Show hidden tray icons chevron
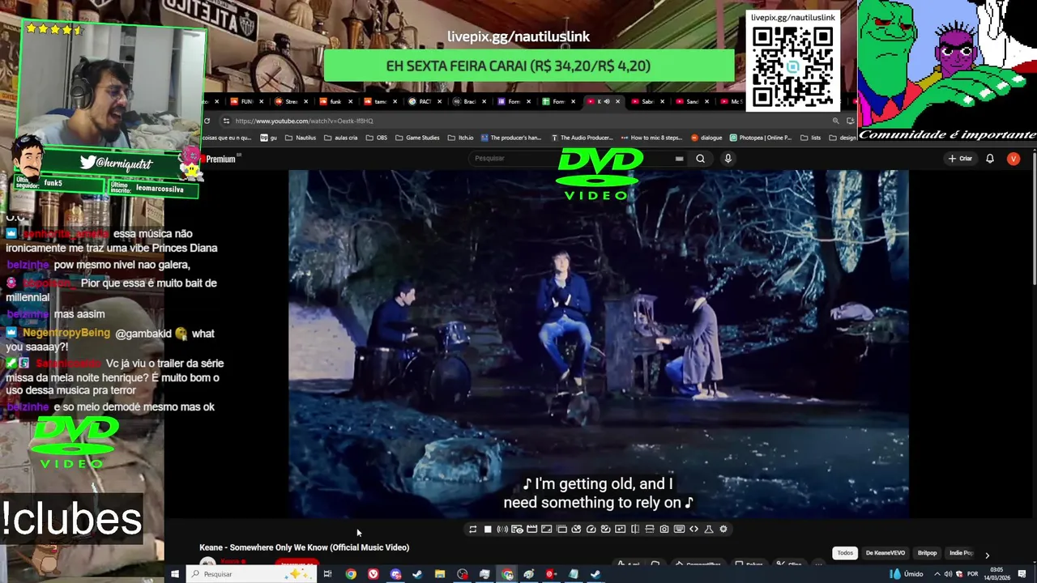 pos(937,574)
